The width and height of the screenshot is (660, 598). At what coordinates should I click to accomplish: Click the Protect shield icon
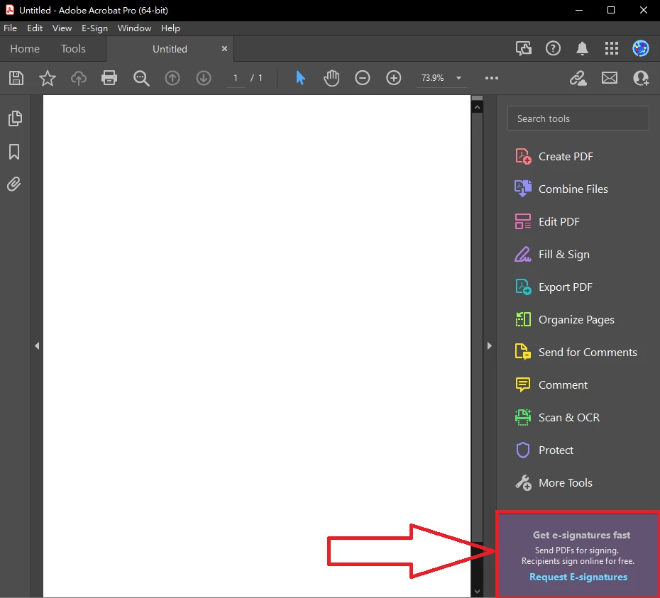(523, 450)
